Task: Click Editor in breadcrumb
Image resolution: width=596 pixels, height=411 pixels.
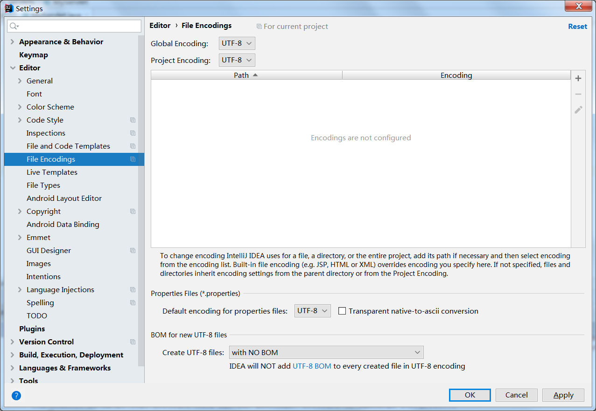Action: (160, 26)
